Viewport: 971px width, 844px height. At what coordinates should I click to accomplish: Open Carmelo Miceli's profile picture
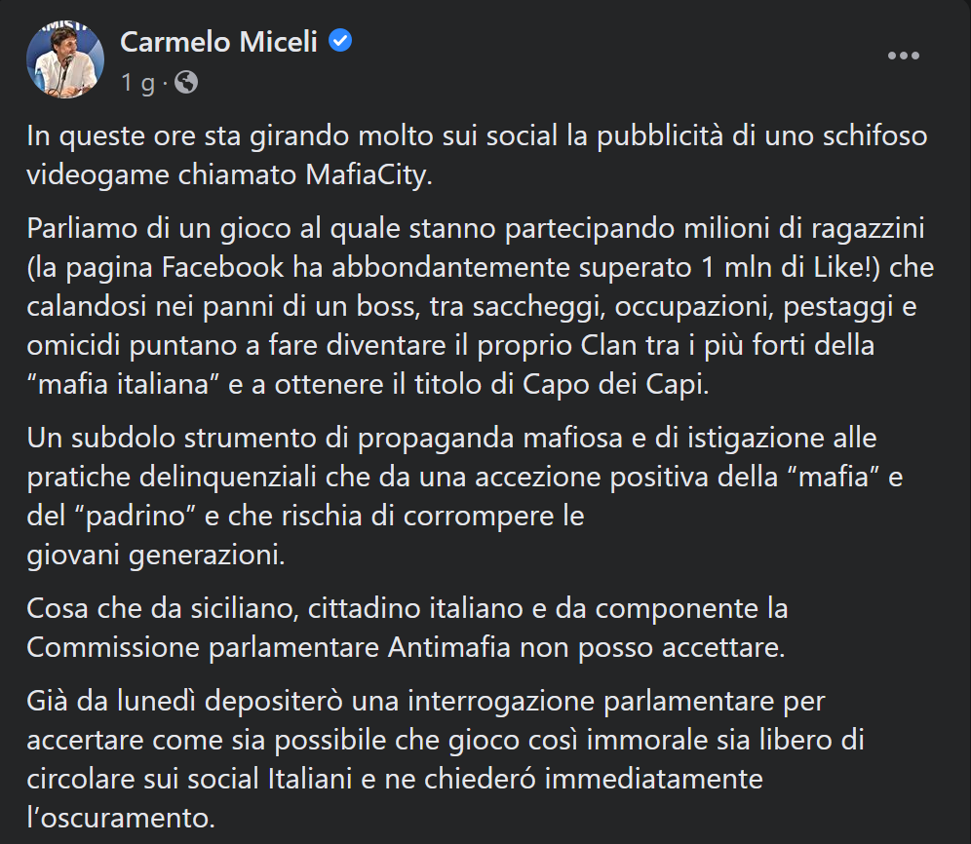pos(65,59)
